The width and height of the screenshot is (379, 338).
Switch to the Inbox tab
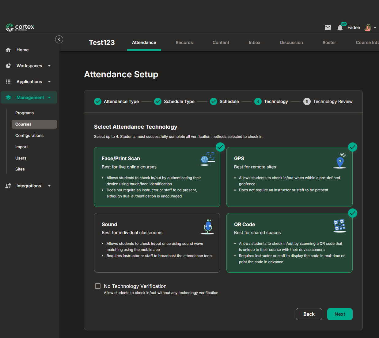(255, 42)
